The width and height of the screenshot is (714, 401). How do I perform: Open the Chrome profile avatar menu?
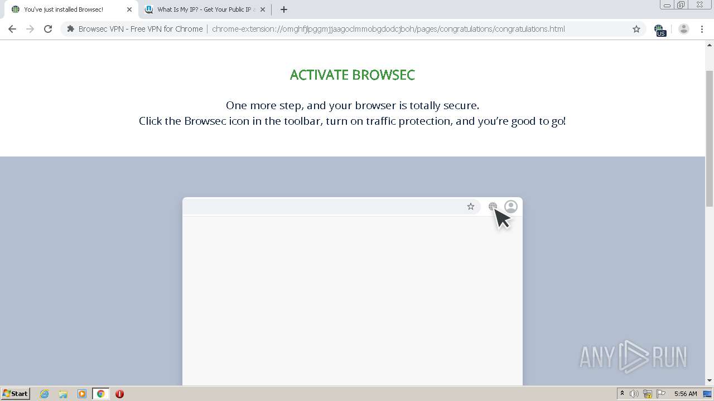pos(684,29)
